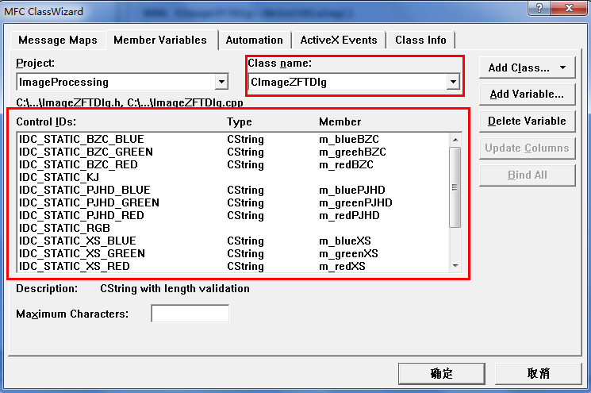Expand the Class name dropdown arrow
This screenshot has width=591, height=393.
pyautogui.click(x=453, y=82)
